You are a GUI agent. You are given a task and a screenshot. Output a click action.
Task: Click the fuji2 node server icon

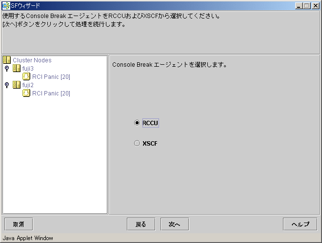(17, 85)
